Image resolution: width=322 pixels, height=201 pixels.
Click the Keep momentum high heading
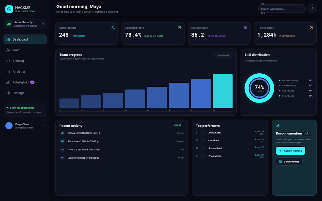point(292,134)
